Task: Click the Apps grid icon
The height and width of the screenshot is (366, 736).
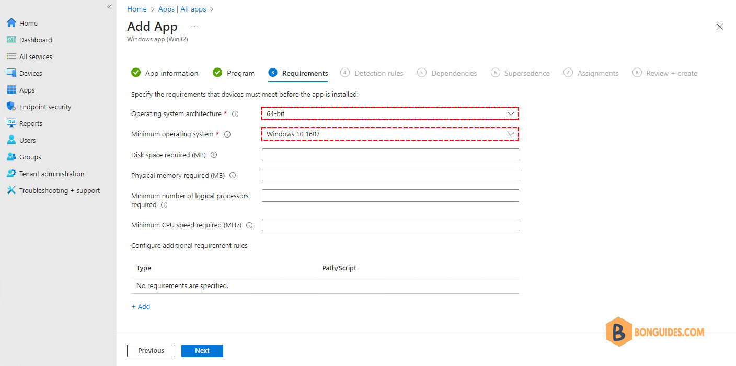Action: pos(11,90)
